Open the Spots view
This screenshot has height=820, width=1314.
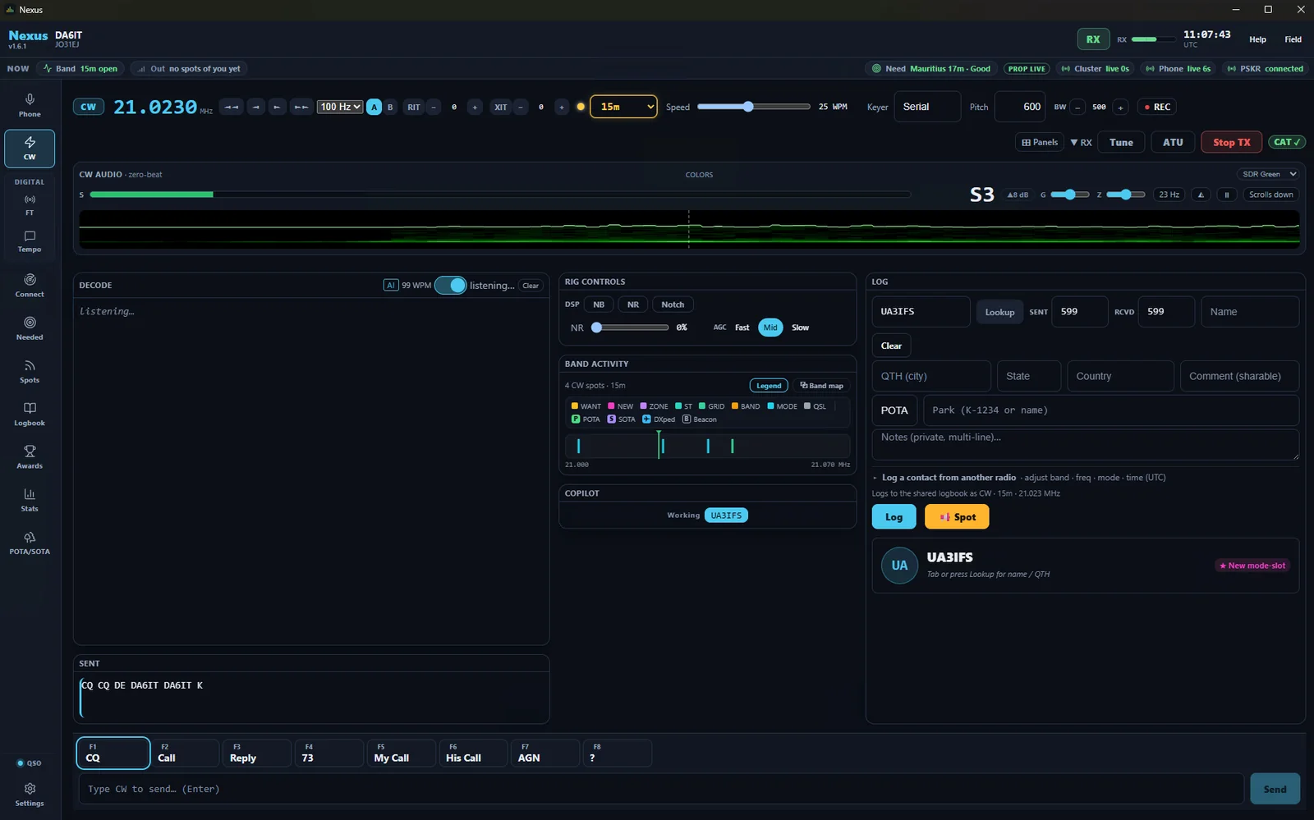[x=30, y=372]
